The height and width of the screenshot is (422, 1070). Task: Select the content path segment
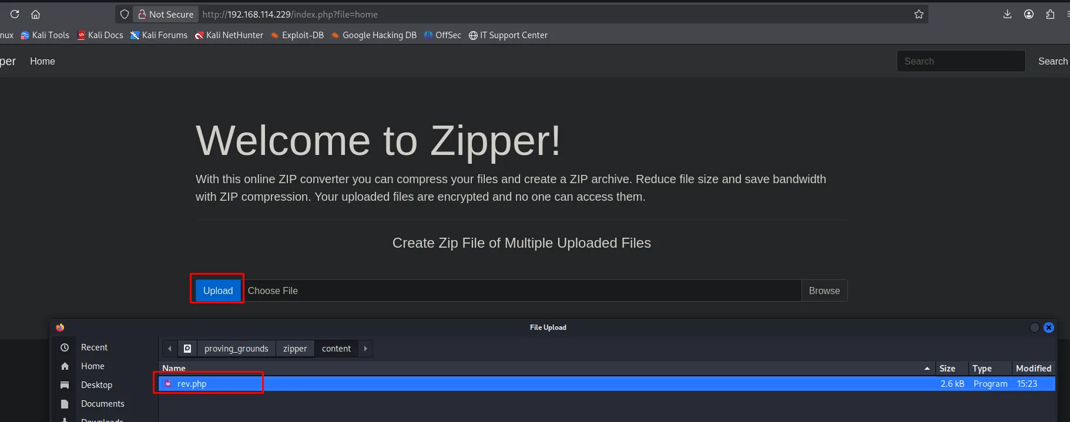pos(336,349)
